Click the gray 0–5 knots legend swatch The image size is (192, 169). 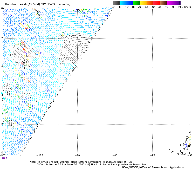click(116, 3)
